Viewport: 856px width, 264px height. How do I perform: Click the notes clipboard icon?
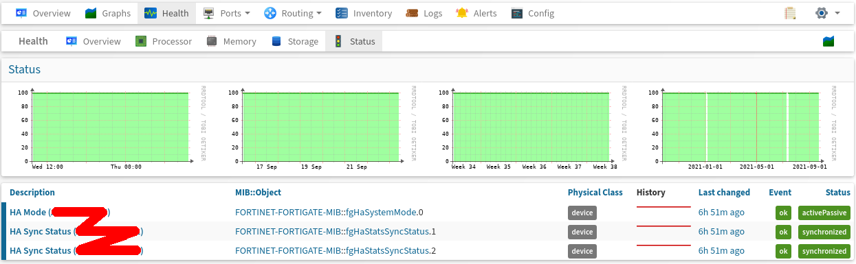pyautogui.click(x=790, y=13)
